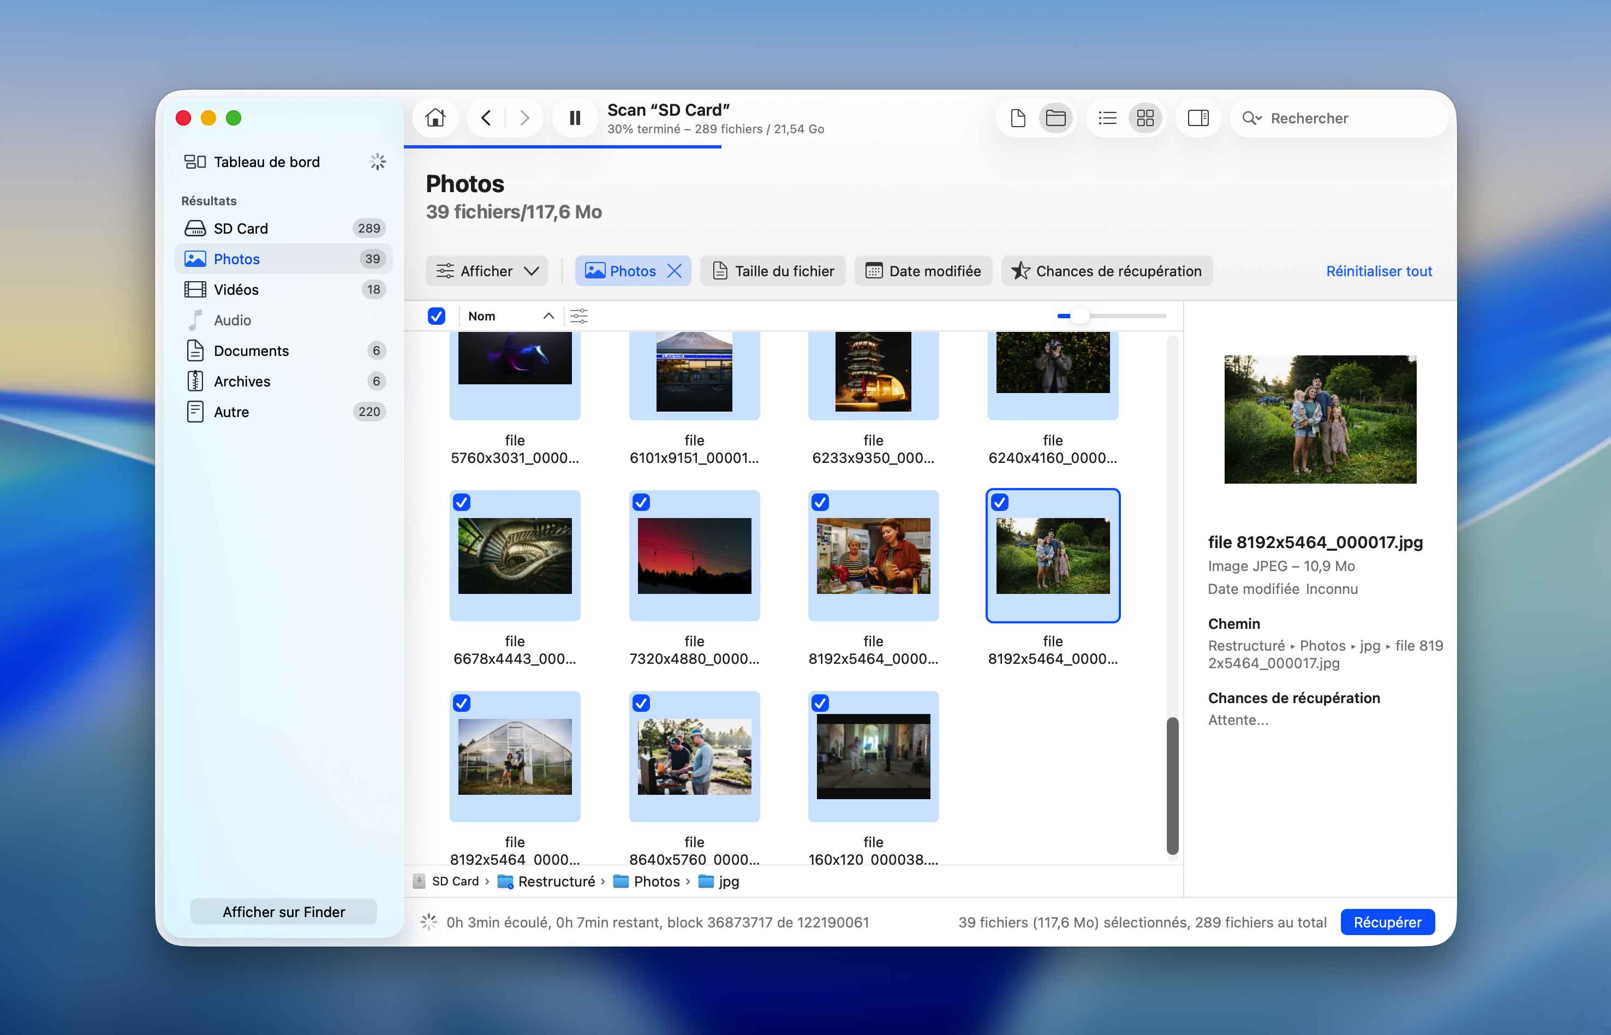Select the mountain photo 6101x9151

(694, 372)
